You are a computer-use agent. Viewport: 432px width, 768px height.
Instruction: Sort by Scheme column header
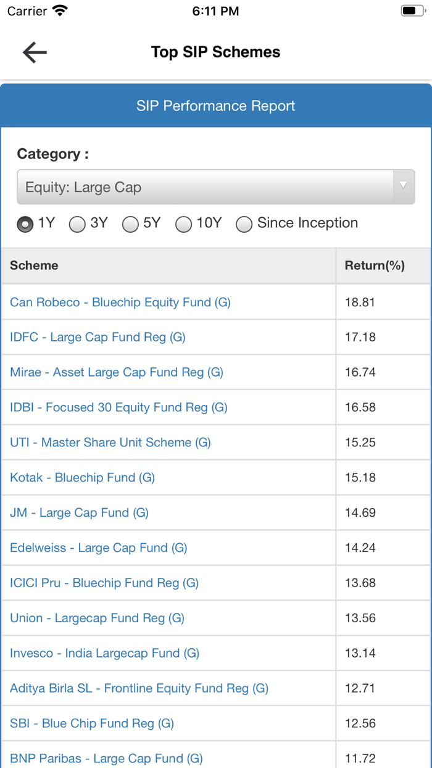tap(34, 265)
